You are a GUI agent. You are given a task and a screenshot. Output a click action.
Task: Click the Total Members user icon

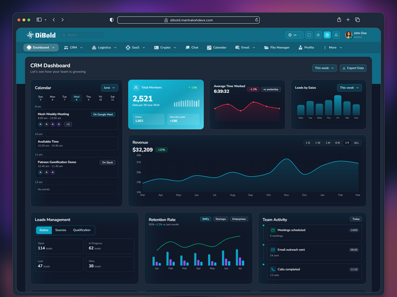(x=136, y=88)
